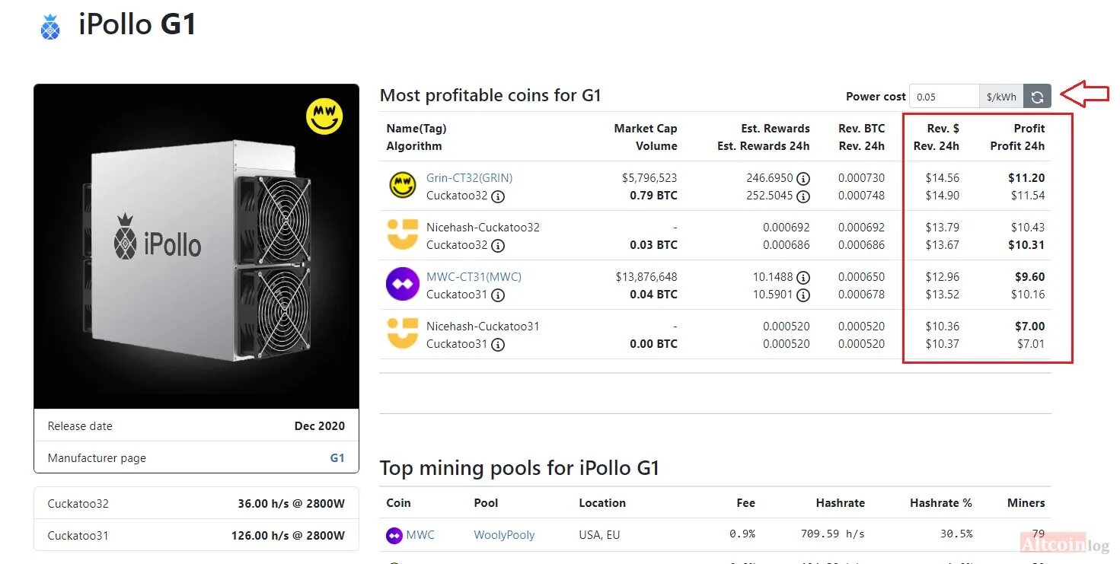Image resolution: width=1120 pixels, height=564 pixels.
Task: Click the MWC icon in mining pools table
Action: pos(394,535)
